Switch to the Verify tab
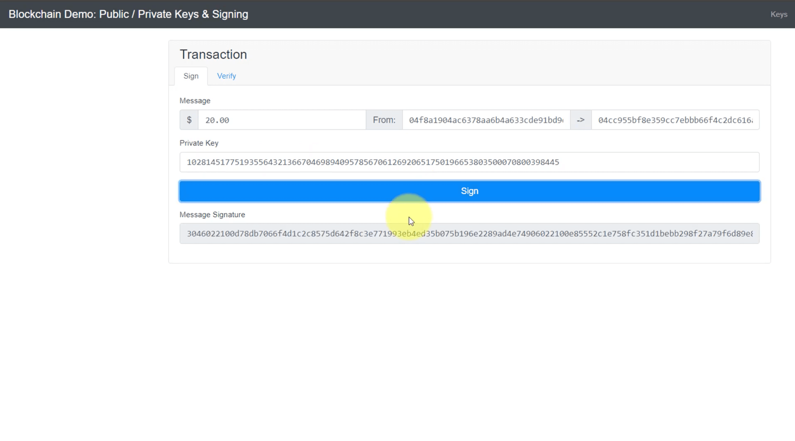 point(226,76)
